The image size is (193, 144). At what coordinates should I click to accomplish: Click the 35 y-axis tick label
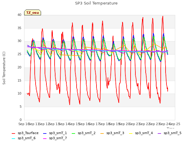tap(19, 28)
